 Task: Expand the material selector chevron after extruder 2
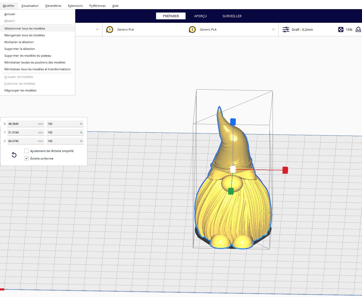tap(273, 30)
